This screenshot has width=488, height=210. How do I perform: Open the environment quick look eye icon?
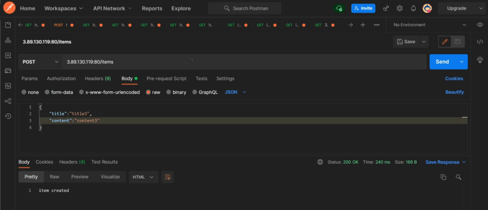480,25
